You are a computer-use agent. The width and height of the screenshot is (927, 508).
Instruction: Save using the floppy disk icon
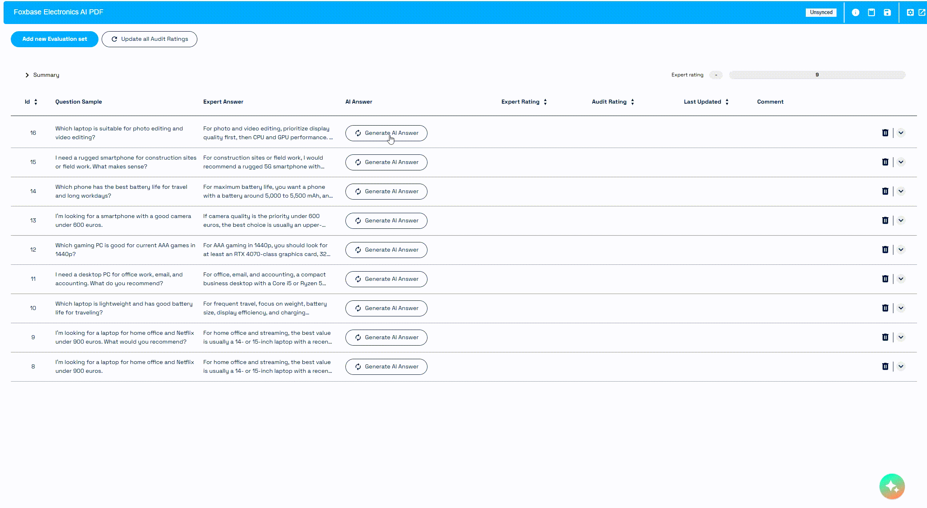tap(887, 12)
